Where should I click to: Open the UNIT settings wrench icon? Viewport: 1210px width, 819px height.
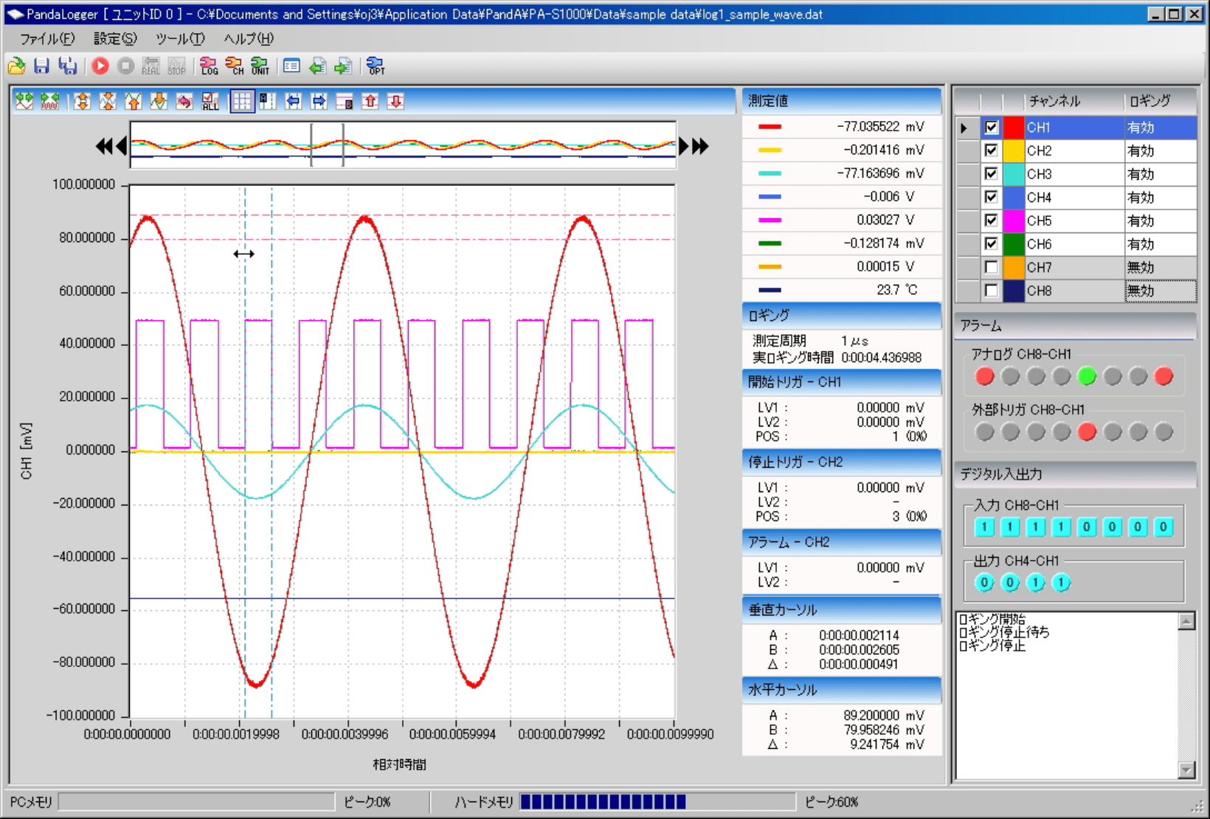click(260, 66)
